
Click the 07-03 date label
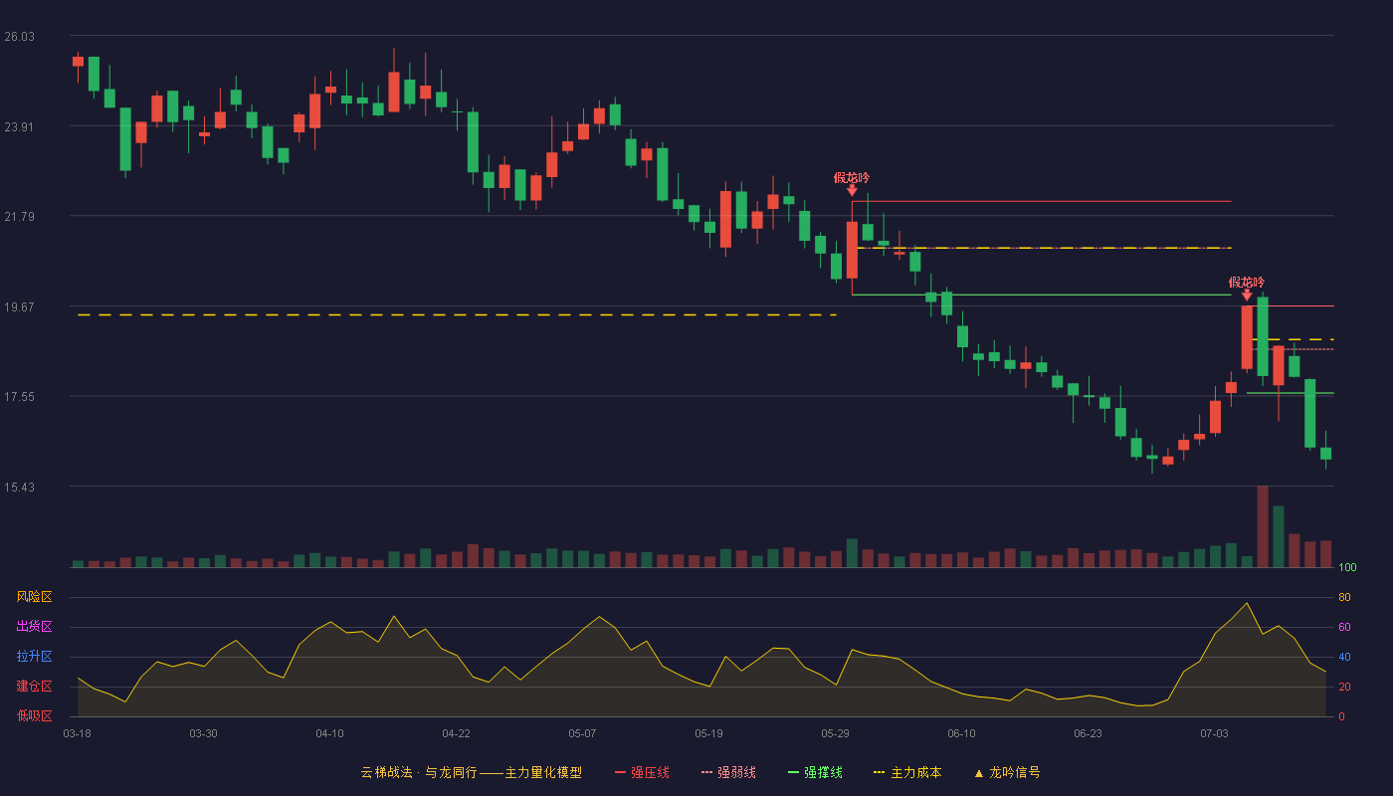1214,733
